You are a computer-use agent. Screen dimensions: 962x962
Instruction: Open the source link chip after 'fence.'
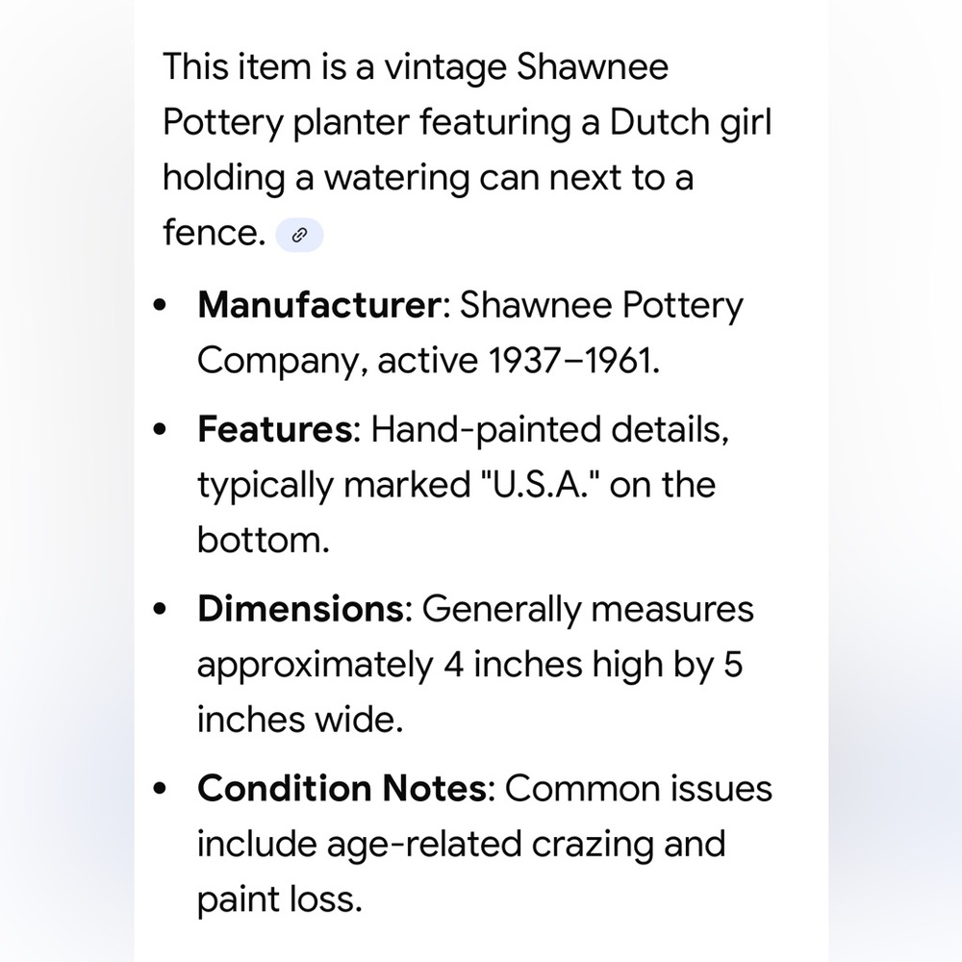299,235
